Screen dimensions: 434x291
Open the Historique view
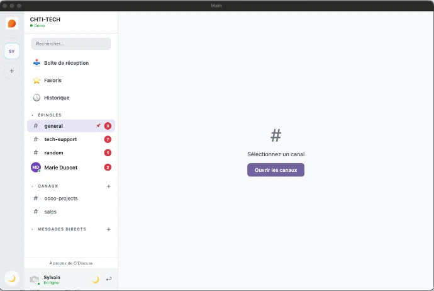point(57,98)
